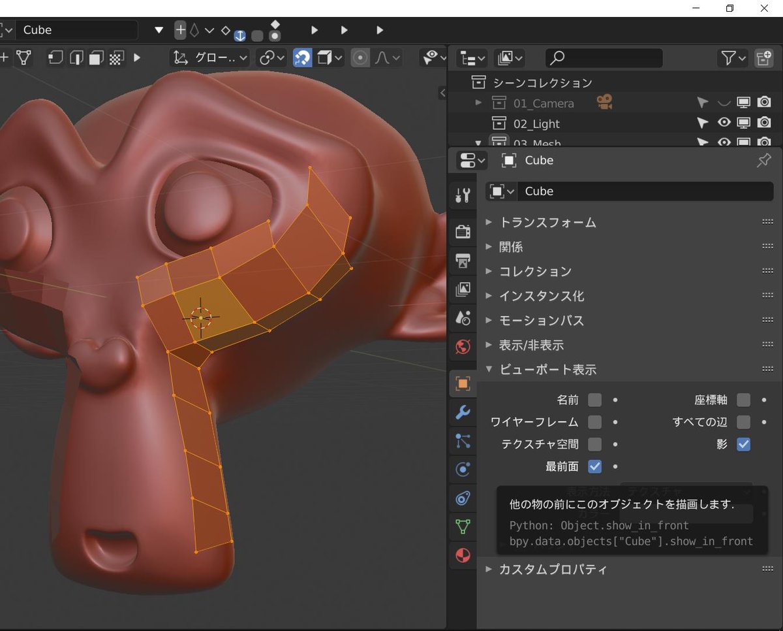Uncheck the 影 (Shadow) checkbox

tap(743, 444)
